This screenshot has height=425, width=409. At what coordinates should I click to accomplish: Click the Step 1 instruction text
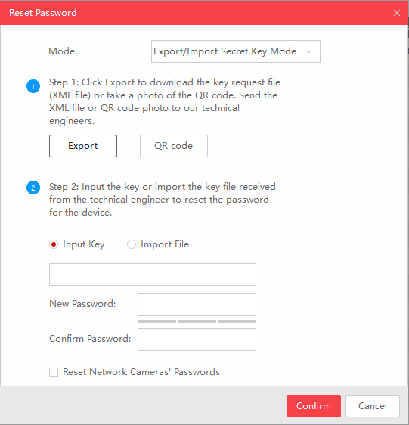pyautogui.click(x=165, y=101)
